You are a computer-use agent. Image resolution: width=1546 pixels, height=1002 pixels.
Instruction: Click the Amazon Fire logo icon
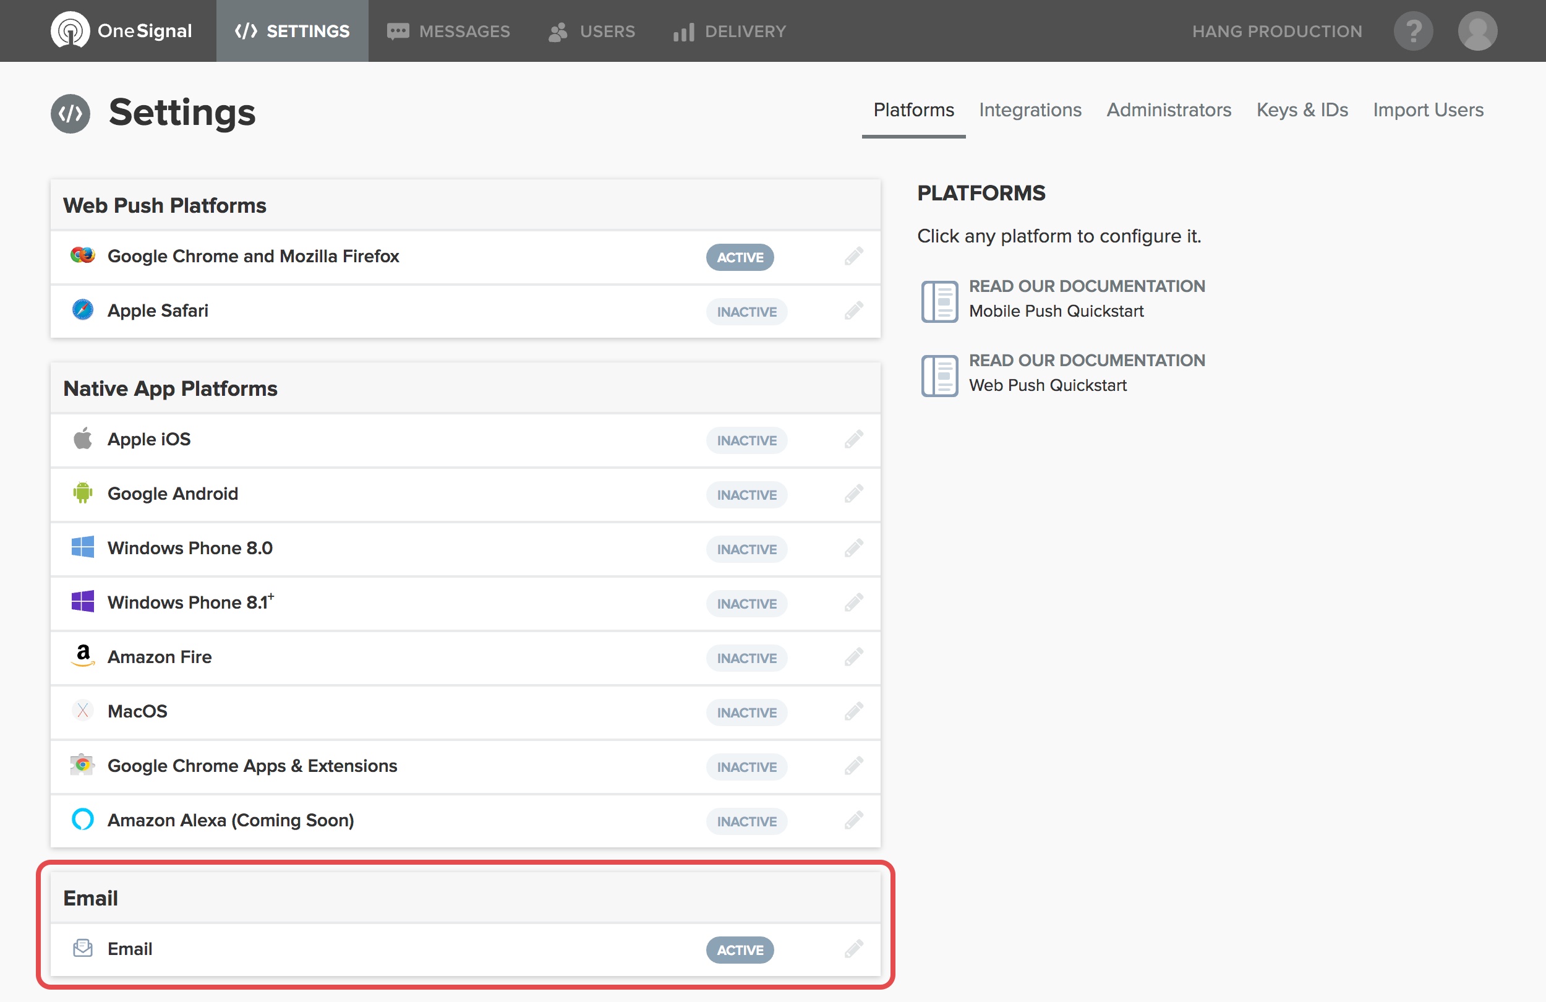[82, 656]
